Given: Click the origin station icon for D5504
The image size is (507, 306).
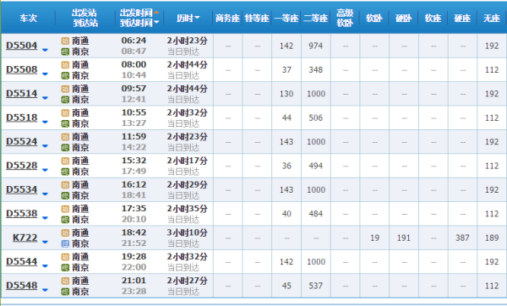Looking at the screenshot, I should point(65,41).
